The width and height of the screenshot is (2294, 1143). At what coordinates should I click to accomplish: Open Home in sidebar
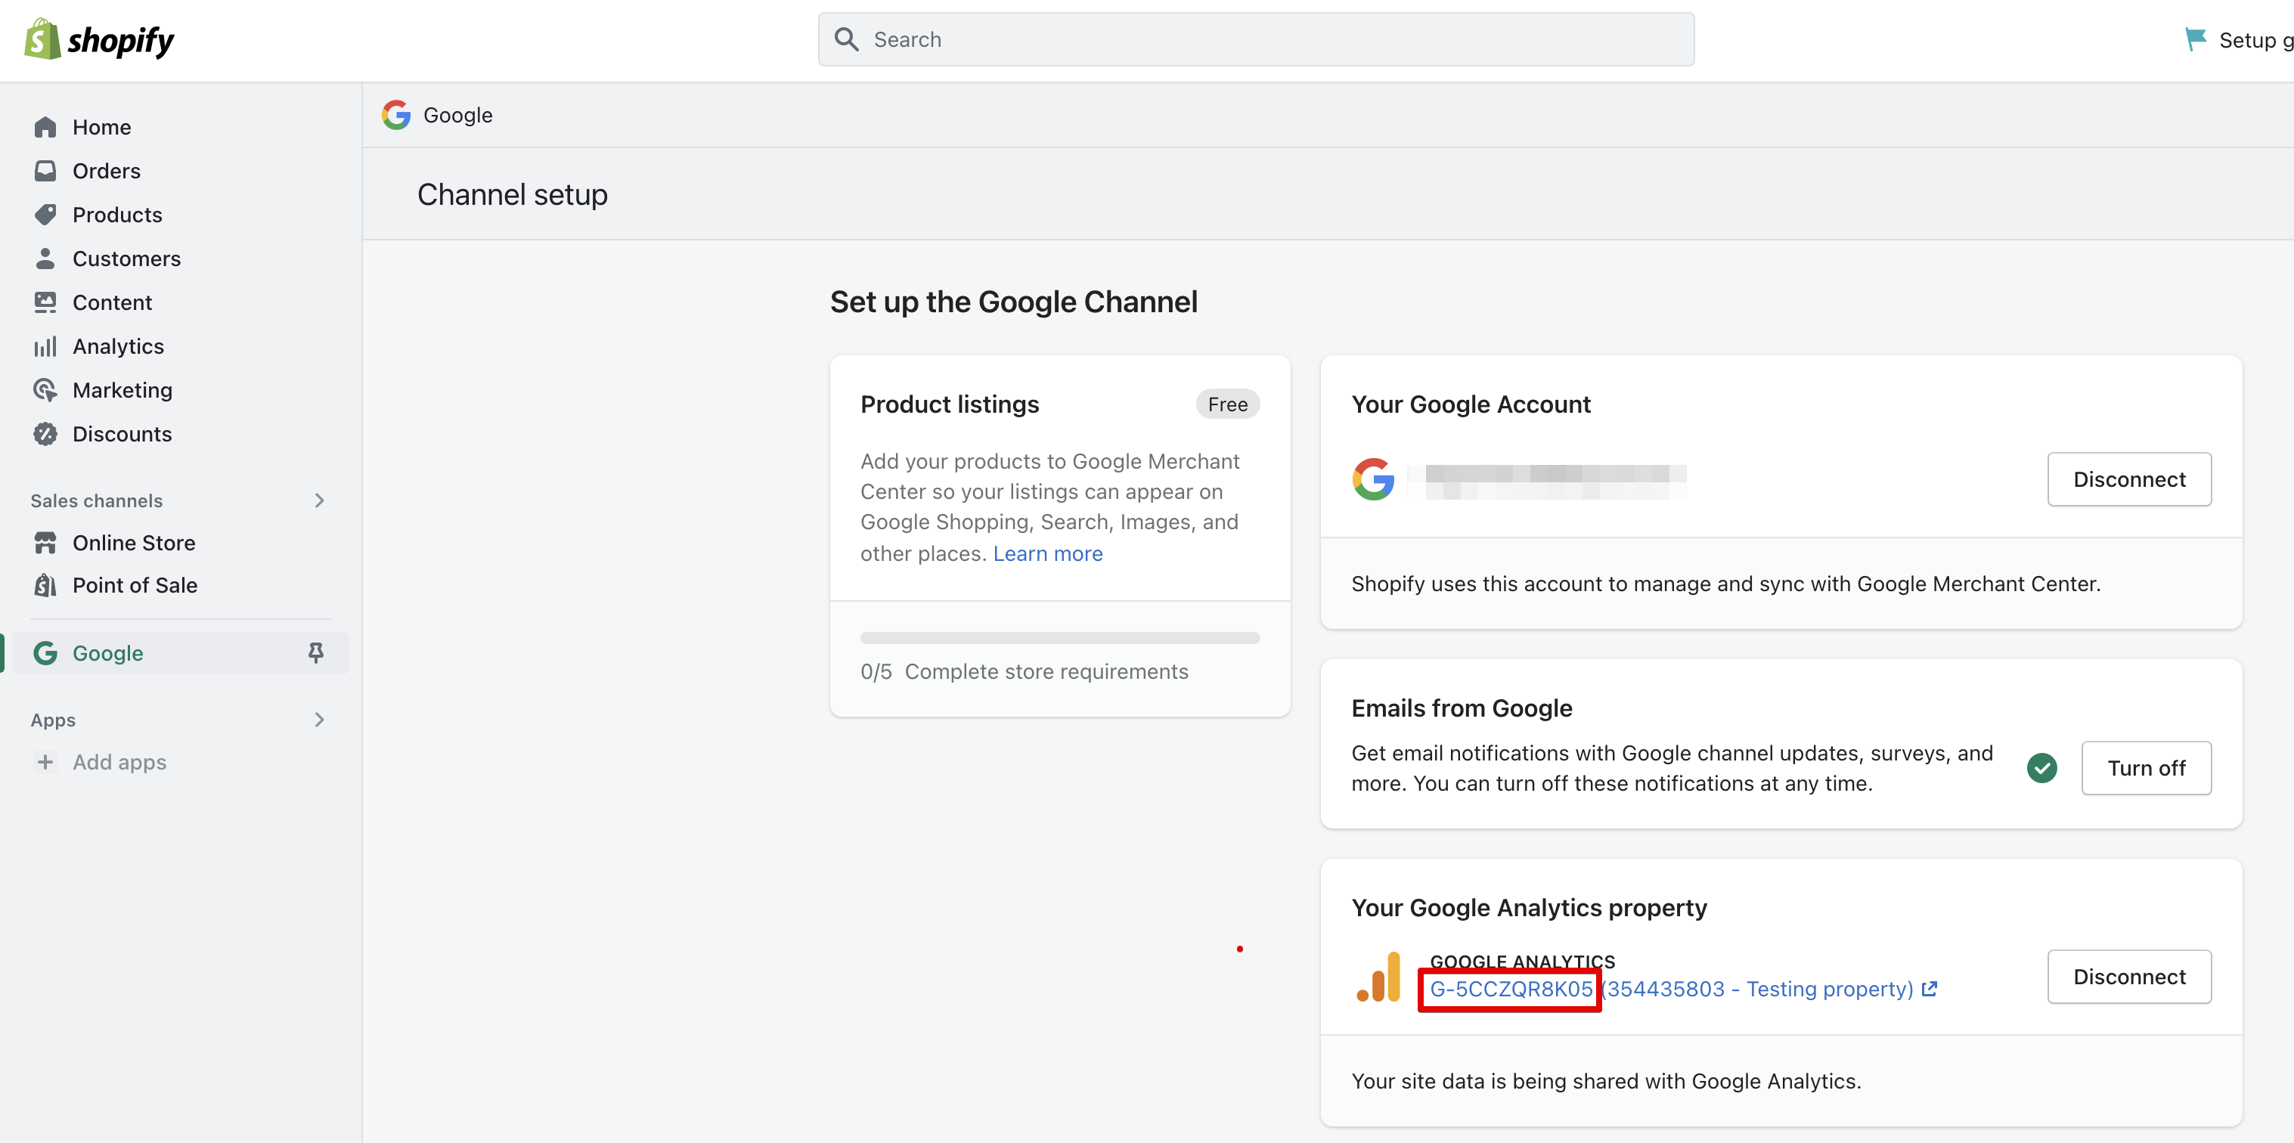101,126
